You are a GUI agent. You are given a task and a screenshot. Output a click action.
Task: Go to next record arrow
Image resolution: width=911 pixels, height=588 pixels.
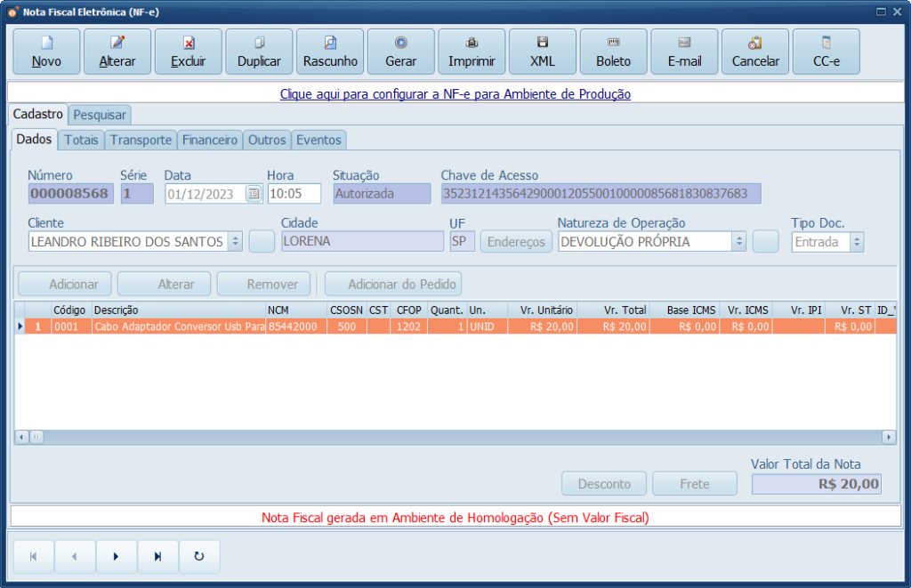click(x=116, y=557)
